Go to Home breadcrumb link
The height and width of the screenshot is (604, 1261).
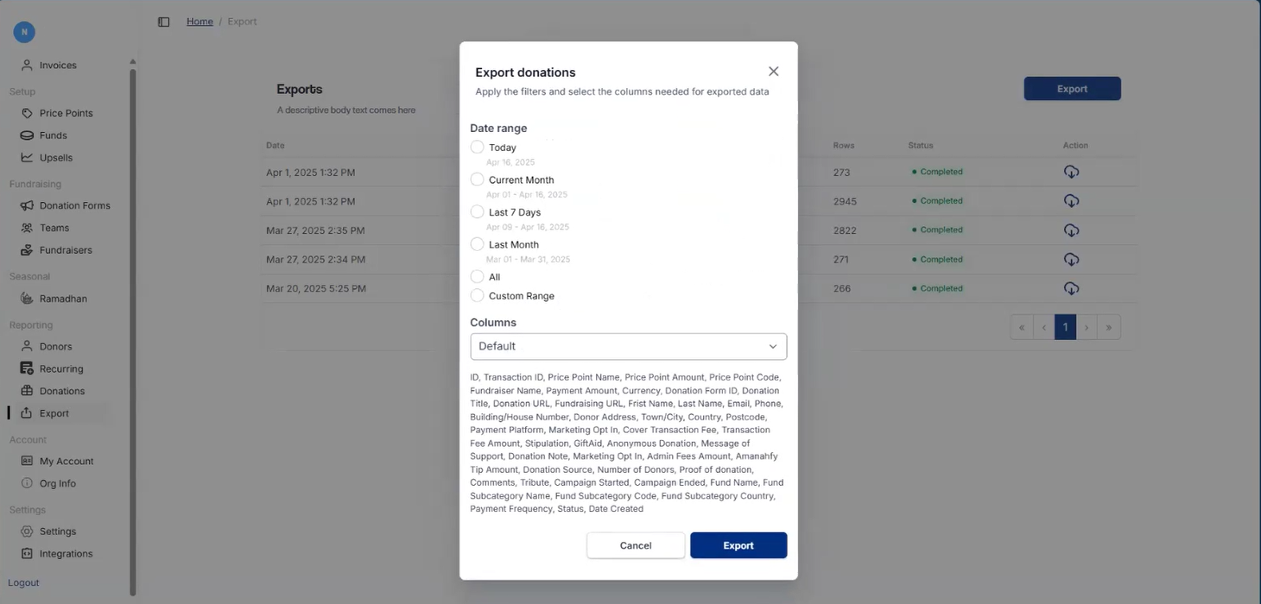click(x=200, y=22)
